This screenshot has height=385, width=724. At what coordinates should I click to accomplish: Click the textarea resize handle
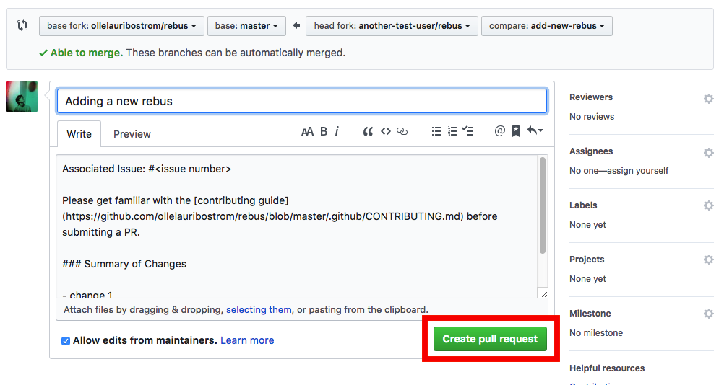[544, 294]
